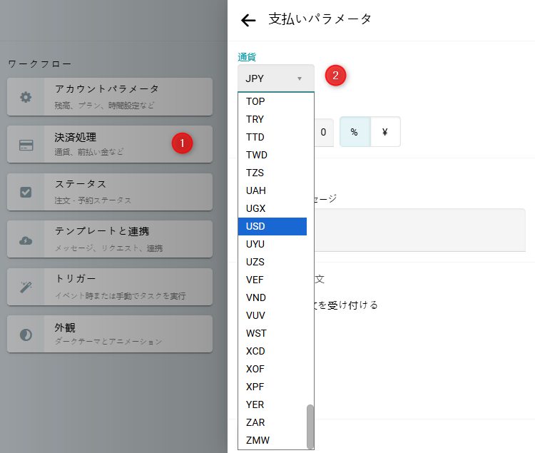
Task: Click the half-circle icon for 外観
Action: [x=26, y=335]
